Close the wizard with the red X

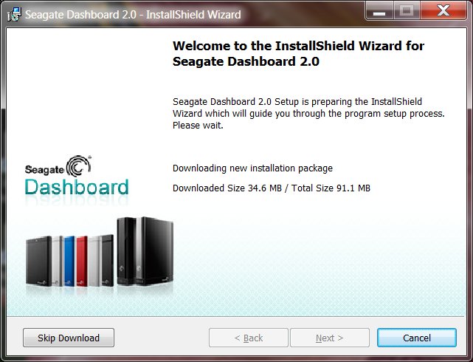443,11
